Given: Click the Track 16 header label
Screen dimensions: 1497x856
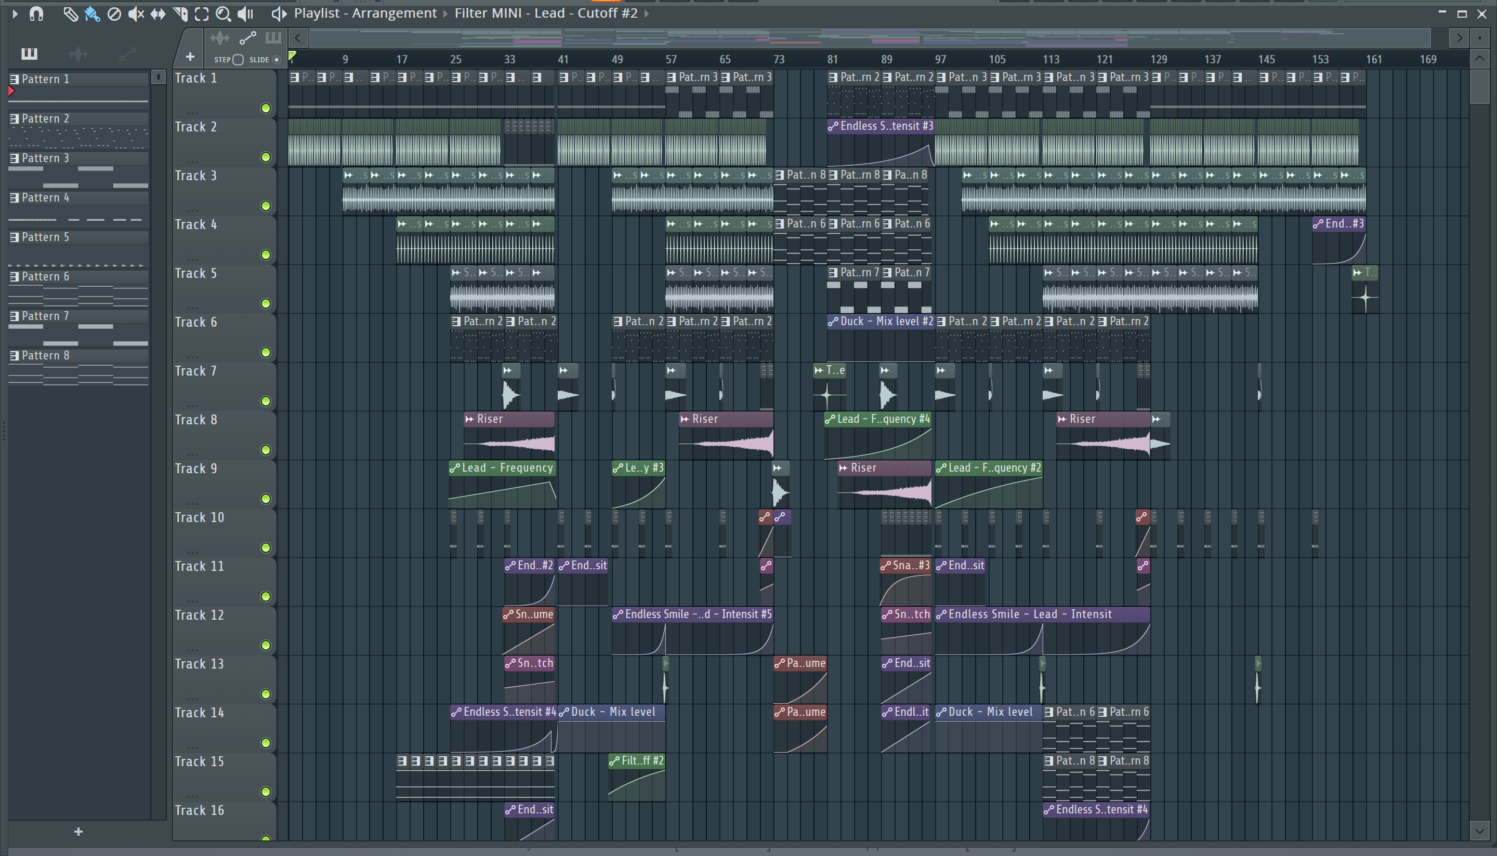Looking at the screenshot, I should coord(200,810).
